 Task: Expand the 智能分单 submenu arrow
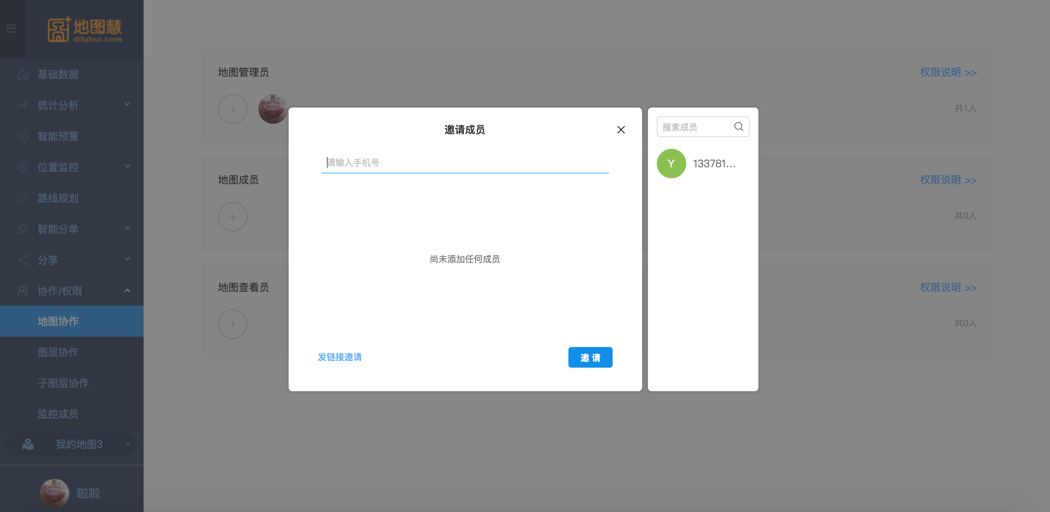[127, 228]
